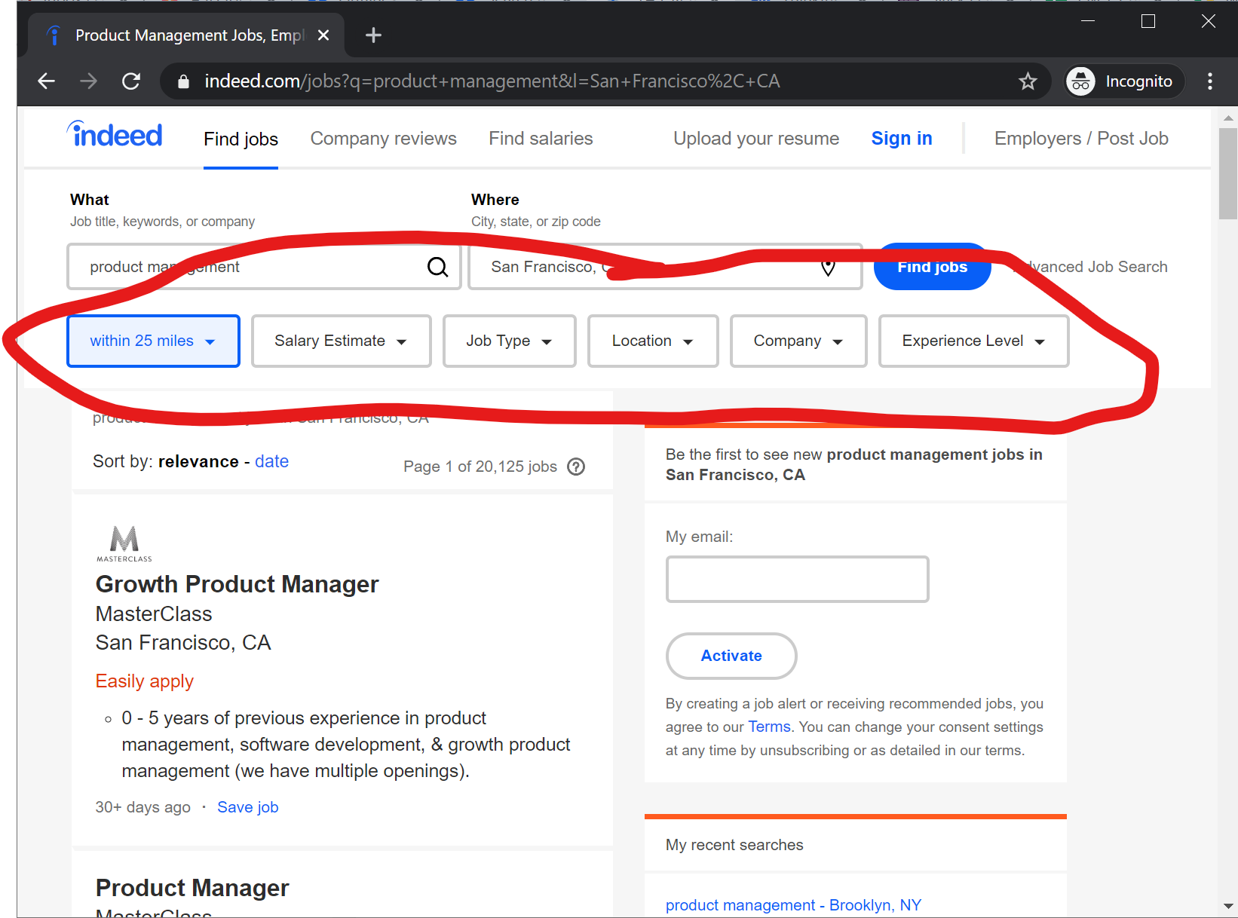Click the page vertical scrollbar
1238x918 pixels.
[1227, 173]
